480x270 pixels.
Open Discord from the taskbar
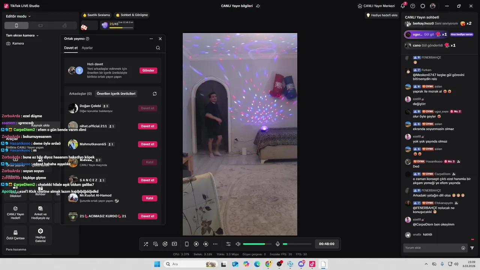(301, 264)
